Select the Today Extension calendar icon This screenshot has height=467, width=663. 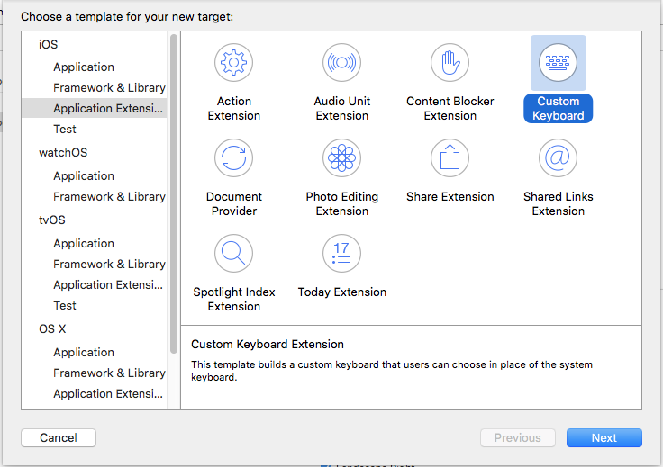[342, 254]
